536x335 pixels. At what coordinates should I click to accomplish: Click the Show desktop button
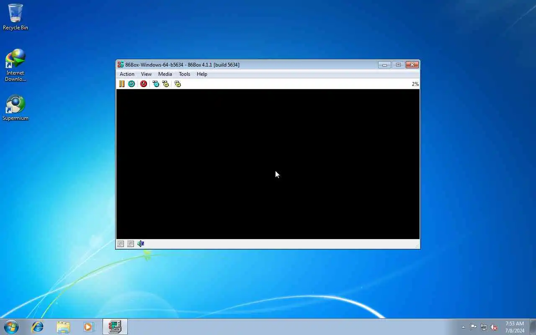[x=533, y=327]
